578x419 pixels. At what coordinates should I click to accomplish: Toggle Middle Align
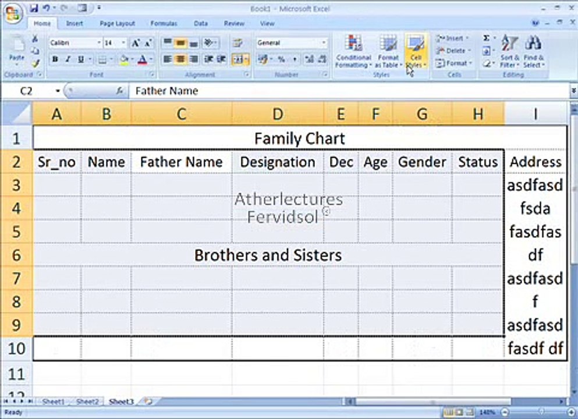point(180,42)
